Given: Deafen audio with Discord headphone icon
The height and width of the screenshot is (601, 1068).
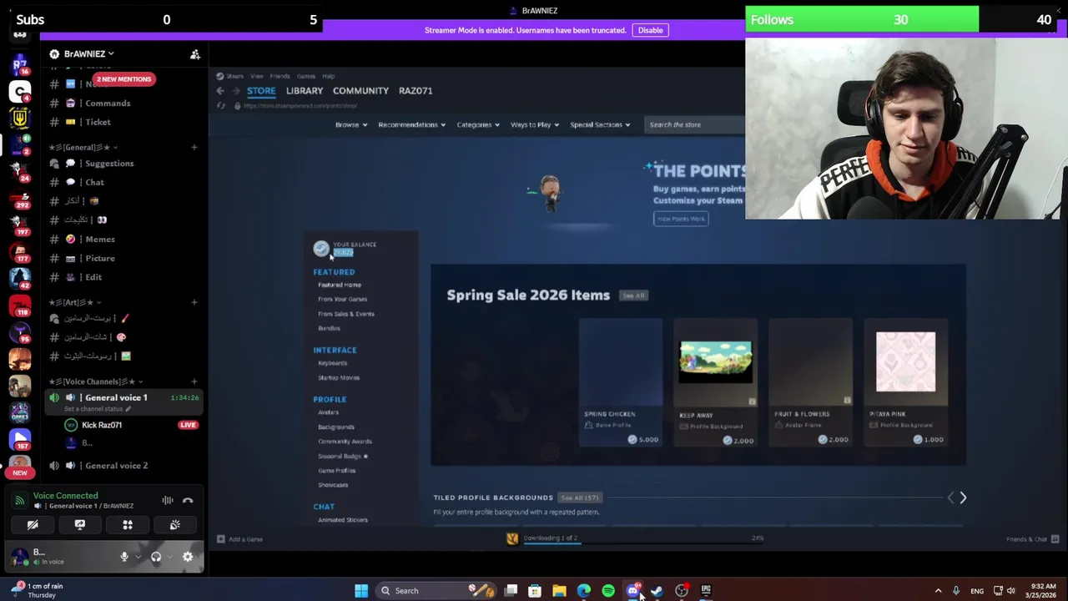Looking at the screenshot, I should tap(156, 557).
